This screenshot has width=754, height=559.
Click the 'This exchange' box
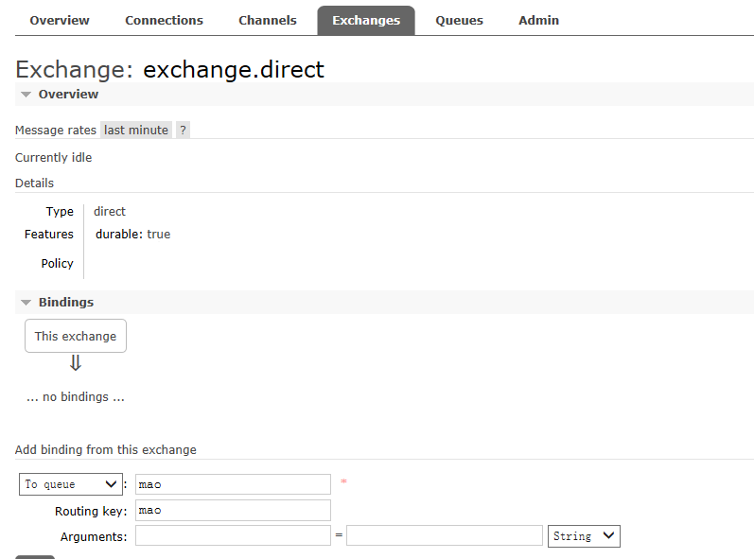[76, 336]
